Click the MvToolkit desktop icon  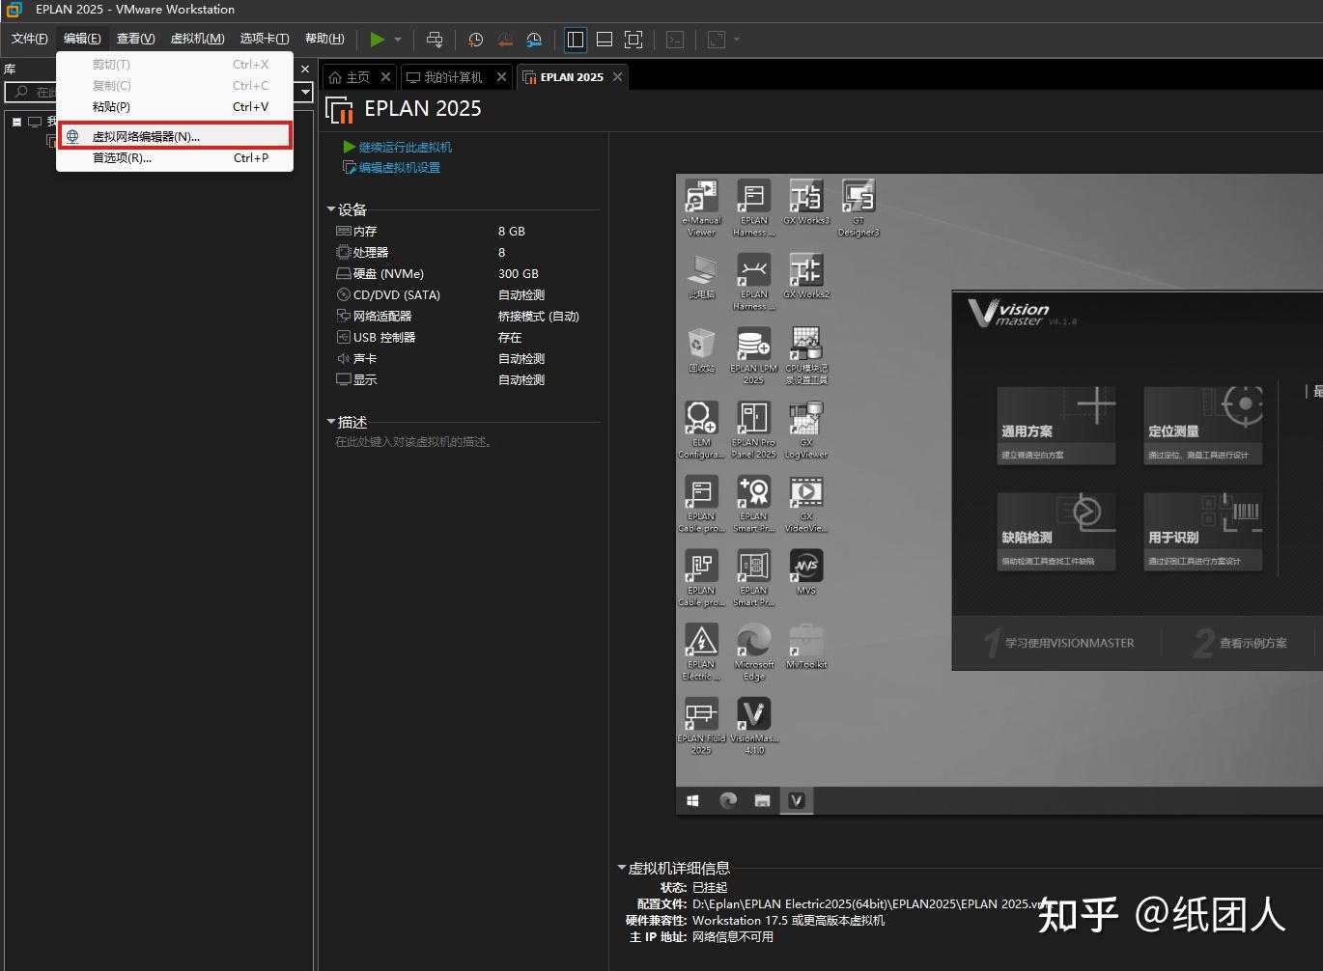click(806, 647)
